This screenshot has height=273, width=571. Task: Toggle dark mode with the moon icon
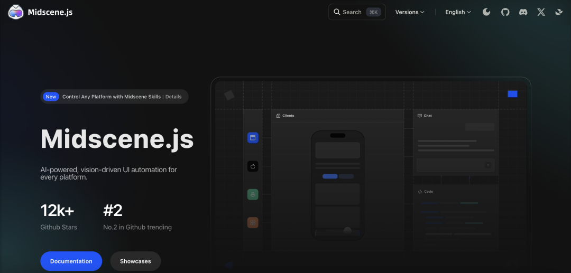tap(486, 12)
